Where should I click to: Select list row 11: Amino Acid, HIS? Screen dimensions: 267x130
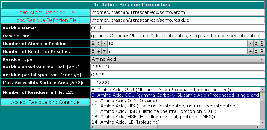click(175, 106)
